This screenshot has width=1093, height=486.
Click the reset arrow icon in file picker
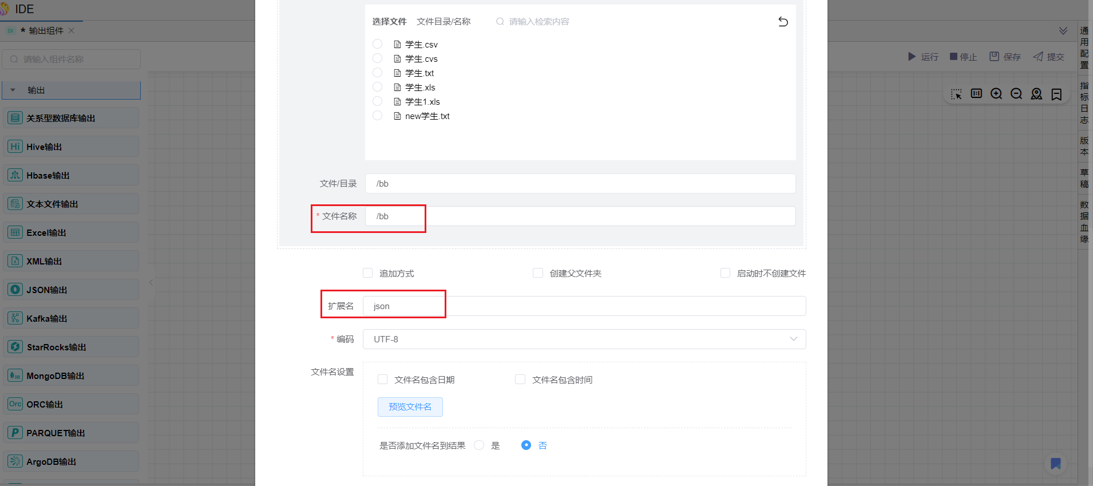(x=783, y=22)
